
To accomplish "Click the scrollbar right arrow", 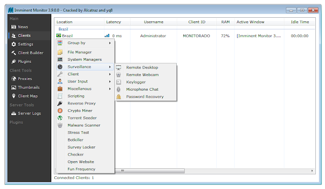I will click(312, 171).
